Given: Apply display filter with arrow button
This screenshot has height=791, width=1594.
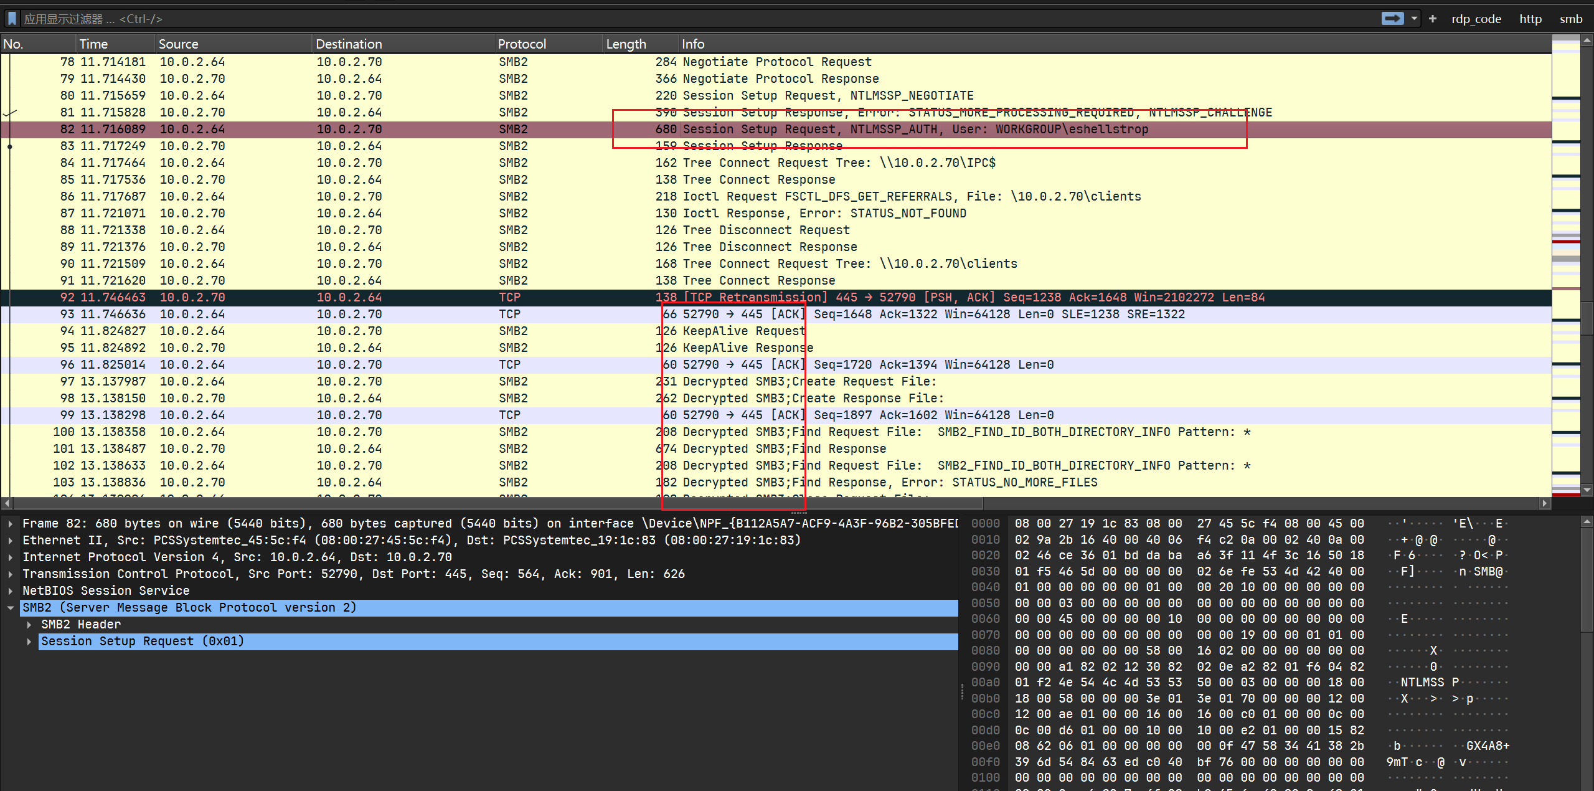Looking at the screenshot, I should pos(1392,19).
